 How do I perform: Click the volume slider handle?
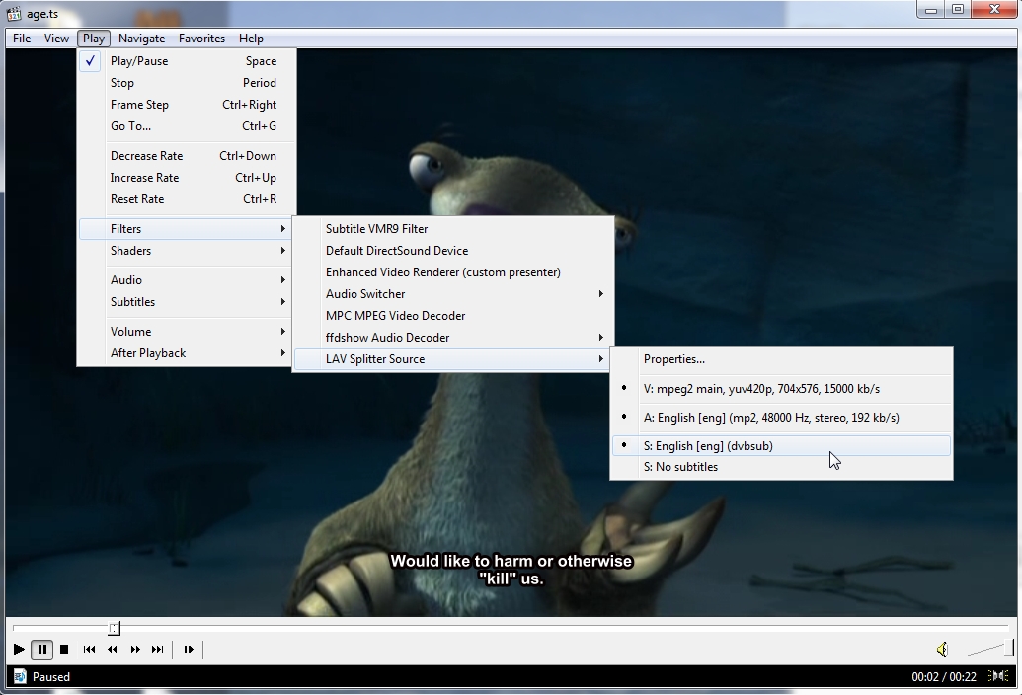(1009, 648)
